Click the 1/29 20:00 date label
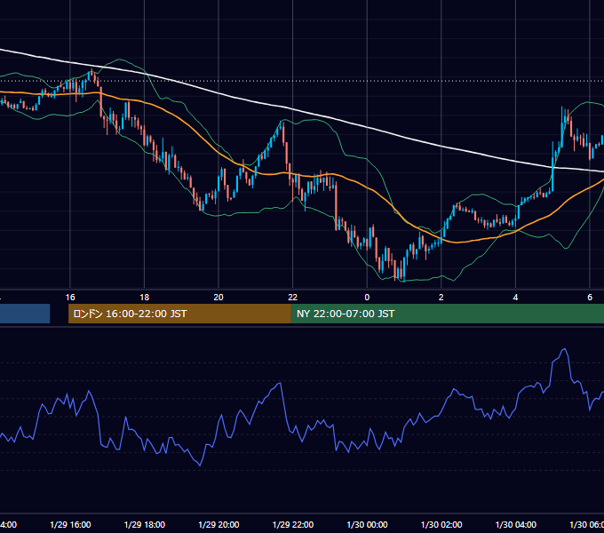The height and width of the screenshot is (533, 604). tap(219, 525)
